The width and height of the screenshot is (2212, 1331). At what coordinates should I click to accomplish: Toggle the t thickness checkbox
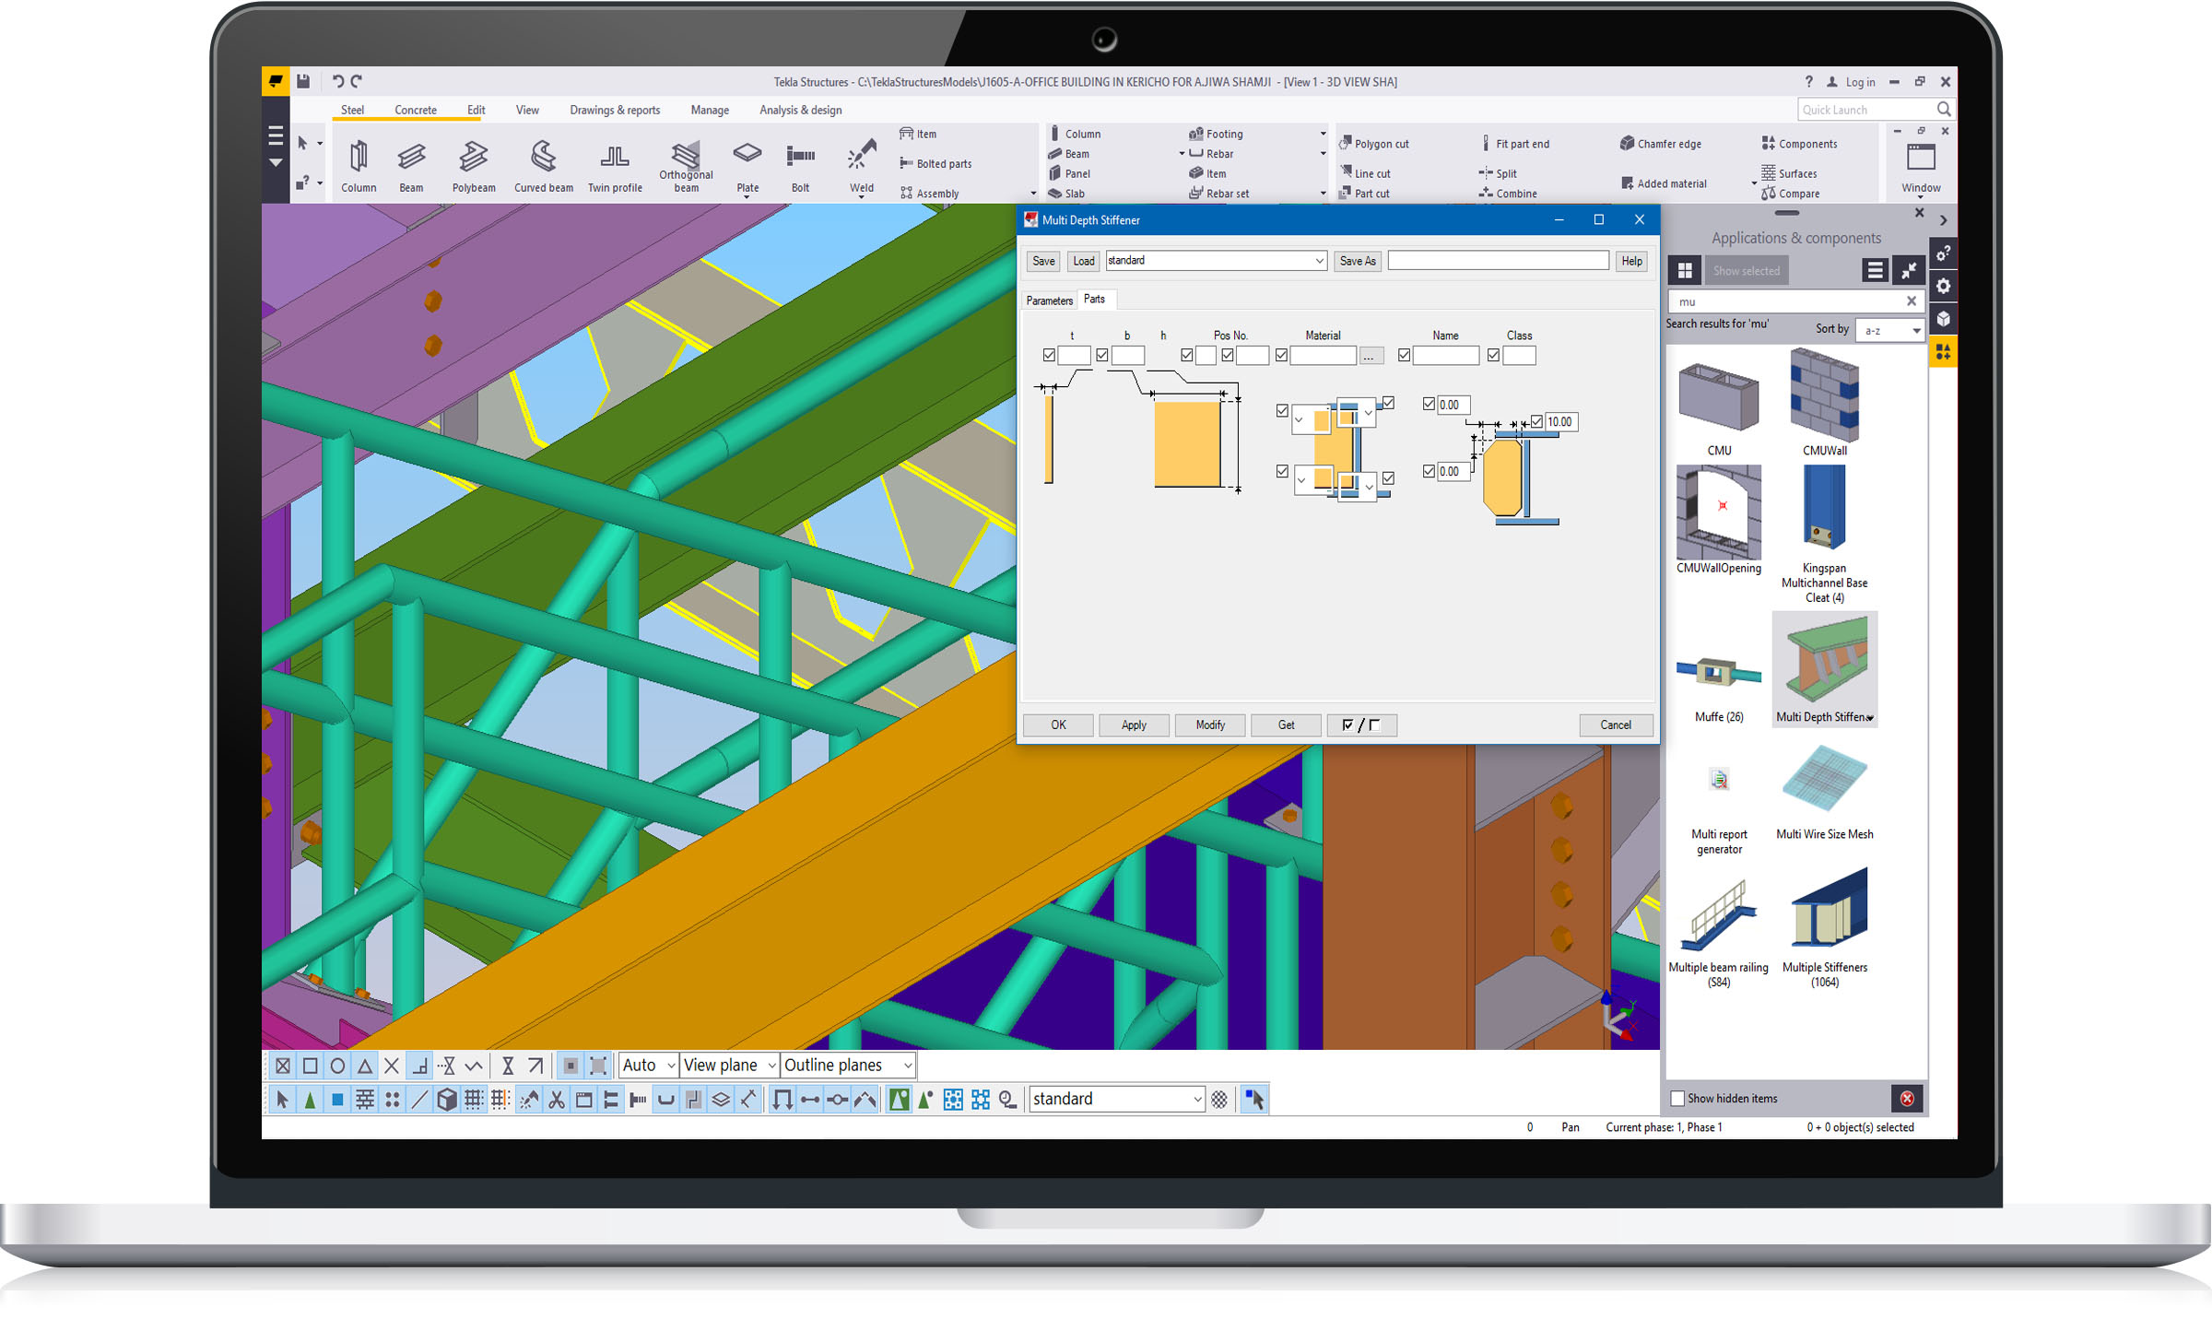(1049, 355)
